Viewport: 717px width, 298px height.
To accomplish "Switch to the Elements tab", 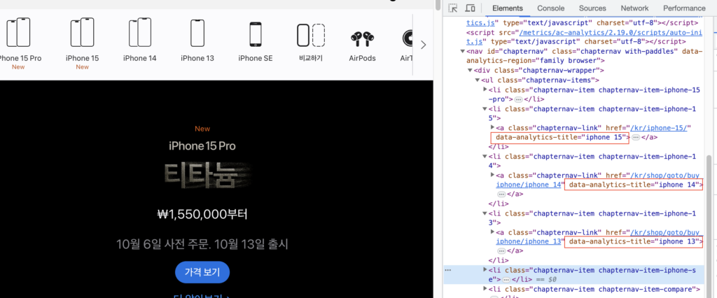I will [x=508, y=8].
